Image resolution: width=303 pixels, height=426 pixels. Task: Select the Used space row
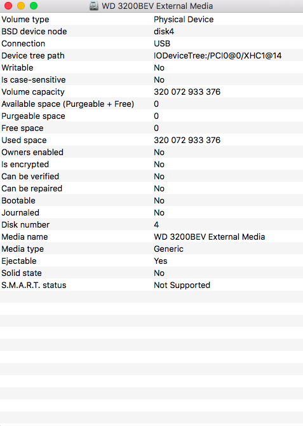pyautogui.click(x=151, y=140)
